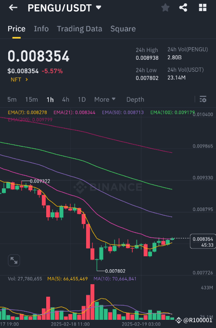Expand the More timeframes dropdown
Screen dimensions: 216x328
pos(105,99)
